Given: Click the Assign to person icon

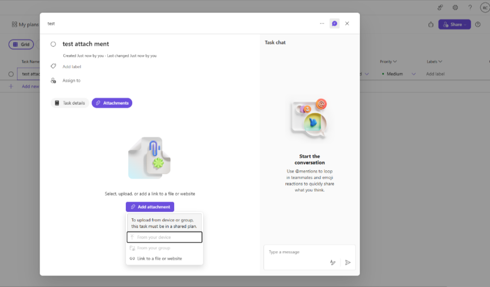Looking at the screenshot, I should (x=53, y=80).
